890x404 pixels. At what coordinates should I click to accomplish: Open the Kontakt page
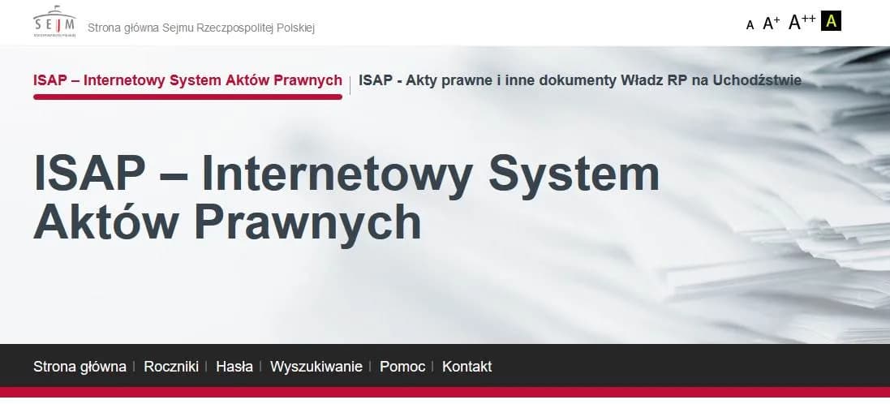pos(466,366)
